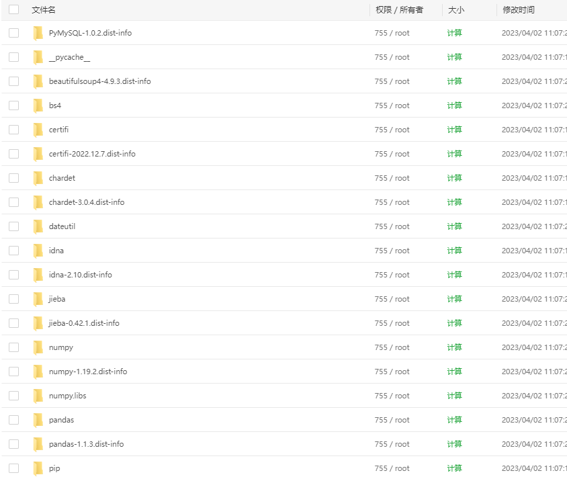Open chardet-3.0.4.dist-info folder name
This screenshot has width=567, height=477.
pyautogui.click(x=87, y=202)
